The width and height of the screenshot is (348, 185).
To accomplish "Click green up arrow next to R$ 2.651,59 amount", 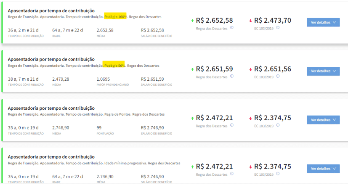I will [192, 69].
